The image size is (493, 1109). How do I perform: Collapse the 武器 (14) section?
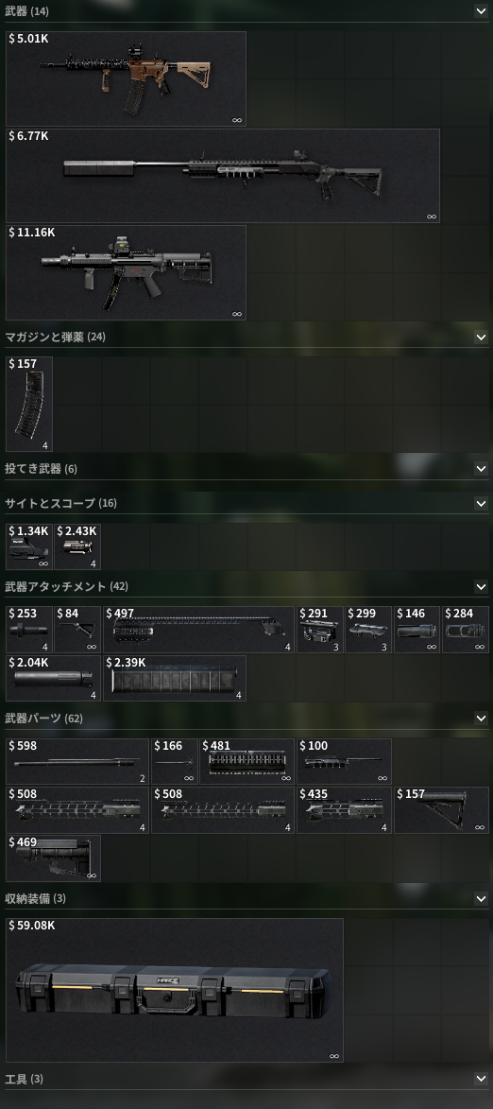(481, 11)
